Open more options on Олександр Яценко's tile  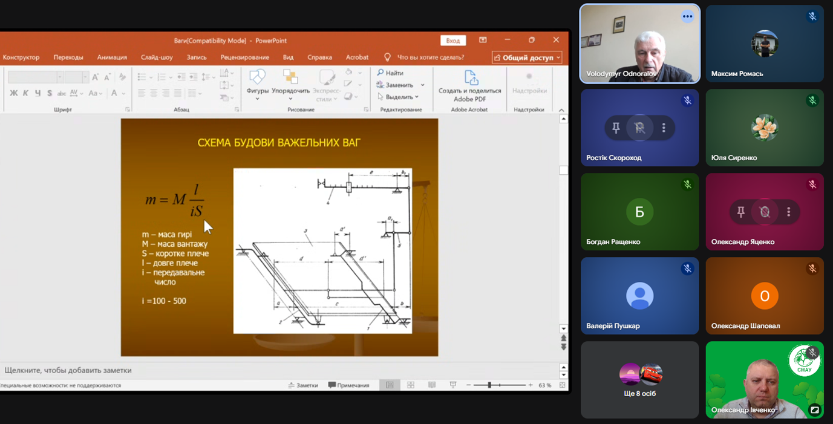pyautogui.click(x=789, y=212)
